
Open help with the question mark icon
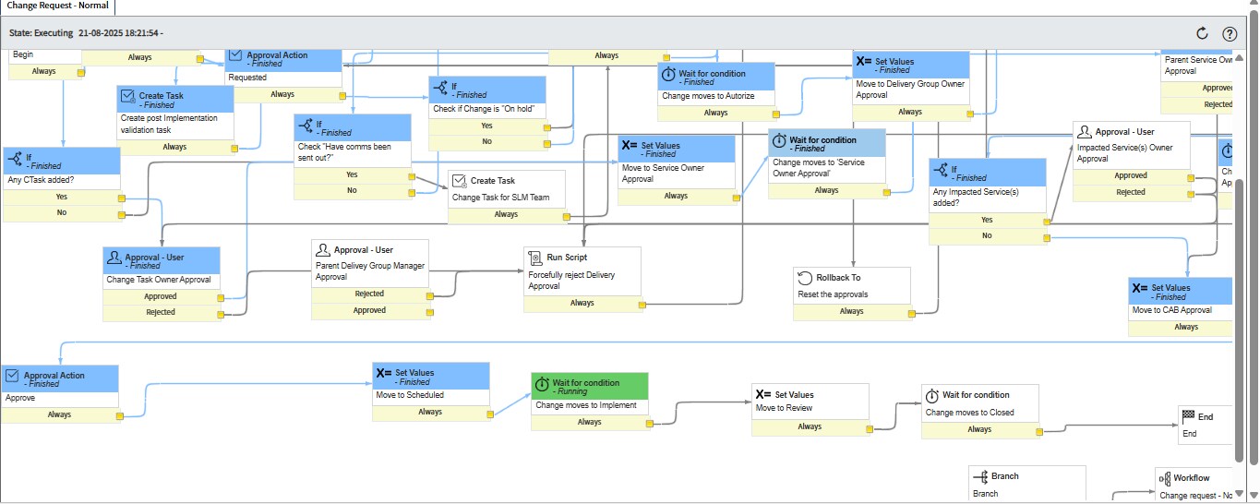pos(1230,33)
